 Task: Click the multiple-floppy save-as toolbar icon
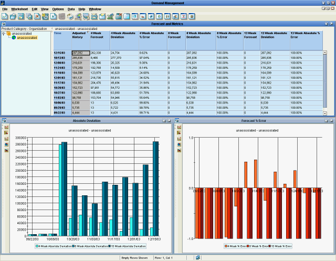click(29, 16)
